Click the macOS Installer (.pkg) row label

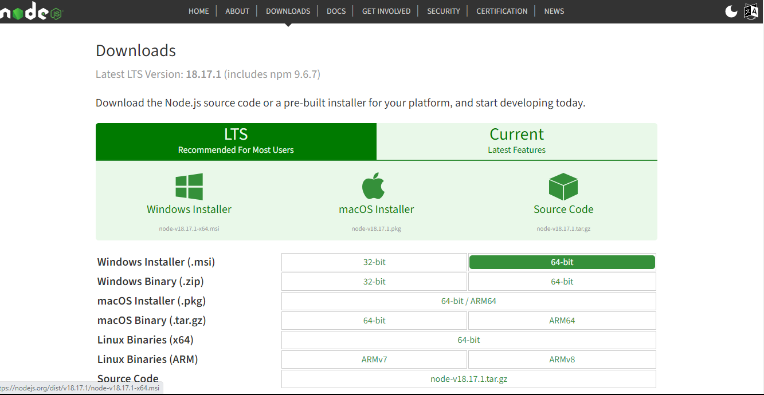[x=152, y=301]
